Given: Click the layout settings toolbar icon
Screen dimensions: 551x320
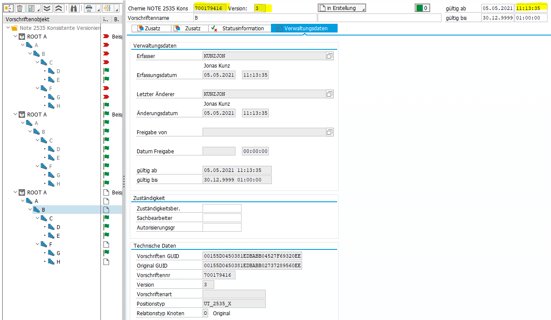Looking at the screenshot, I should (32, 8).
